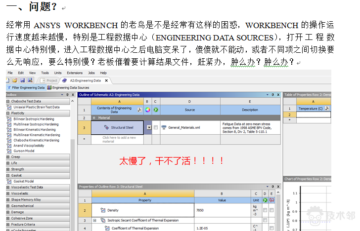
Task: Click up arrow of Properties panel scrollbar
Action: point(278,192)
